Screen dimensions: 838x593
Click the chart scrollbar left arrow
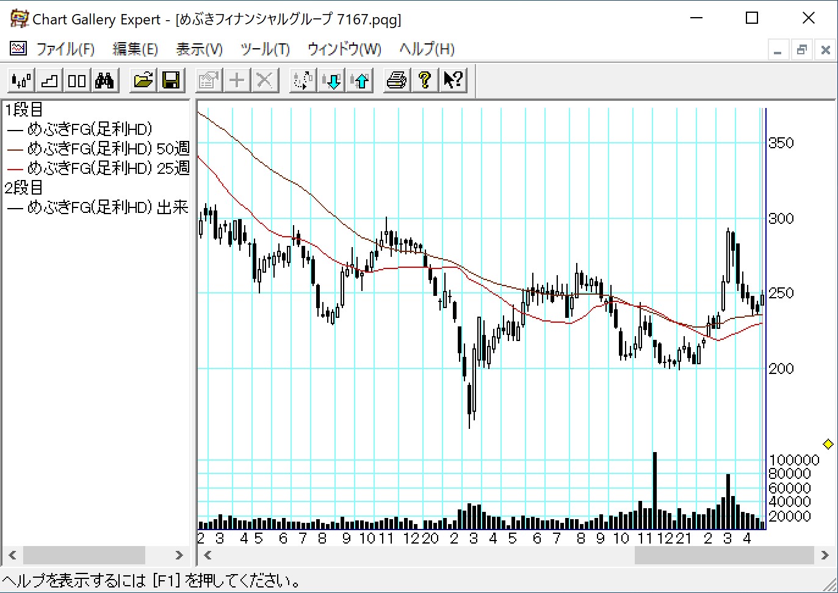[x=208, y=555]
